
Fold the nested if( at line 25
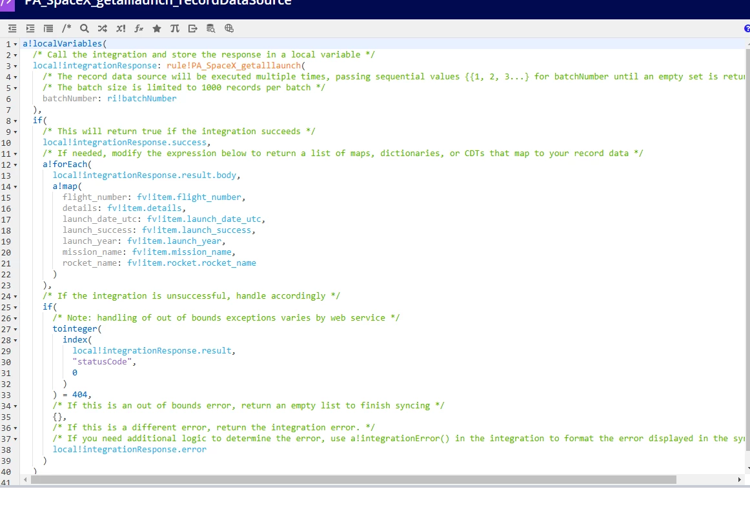15,308
